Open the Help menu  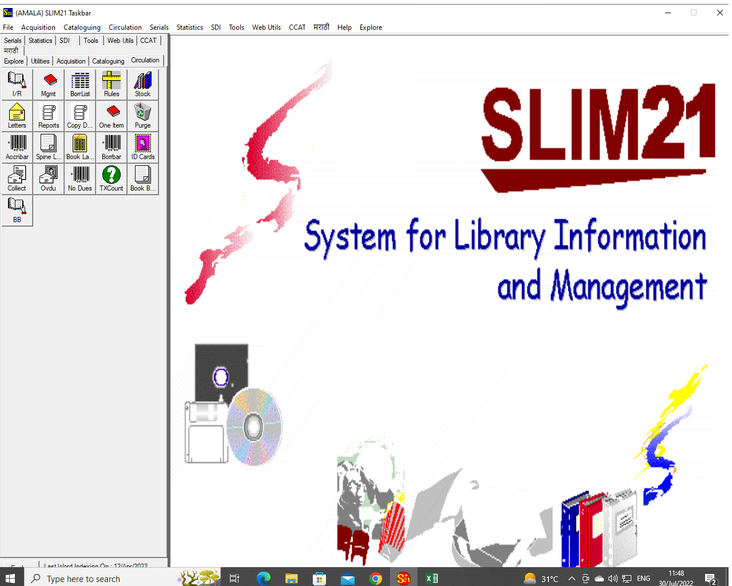(x=344, y=27)
